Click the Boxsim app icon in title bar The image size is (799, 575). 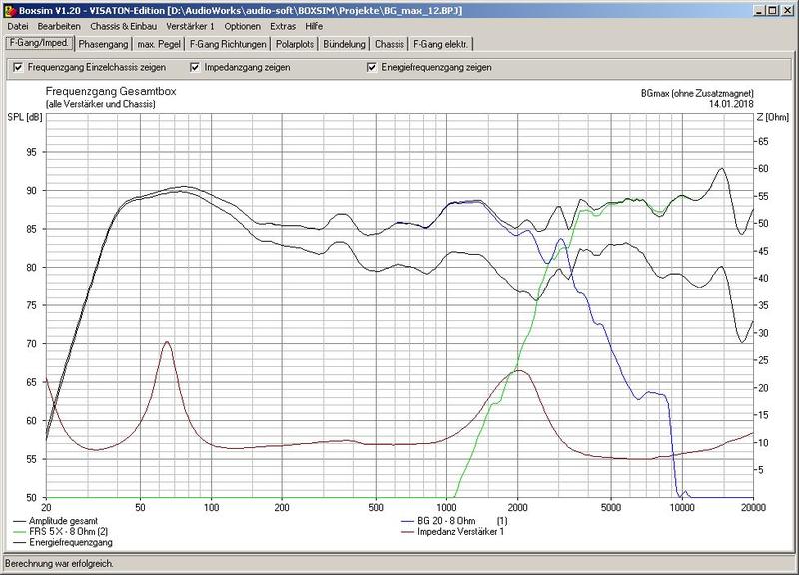pos(10,10)
